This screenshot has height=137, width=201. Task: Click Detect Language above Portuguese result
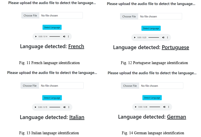click(x=151, y=28)
